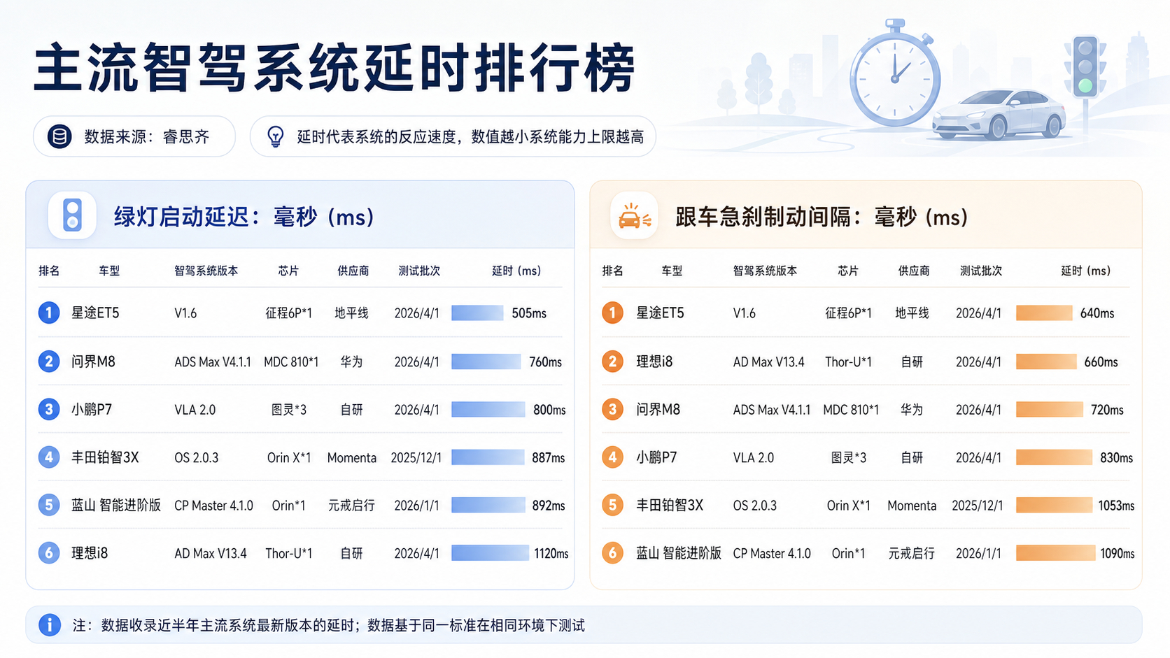1170x658 pixels.
Task: Click 智驾系统版本 column header in left table
Action: click(x=206, y=271)
